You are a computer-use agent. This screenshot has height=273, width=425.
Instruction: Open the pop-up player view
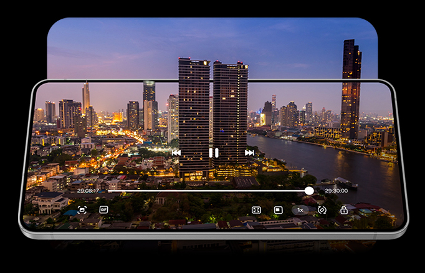point(278,210)
